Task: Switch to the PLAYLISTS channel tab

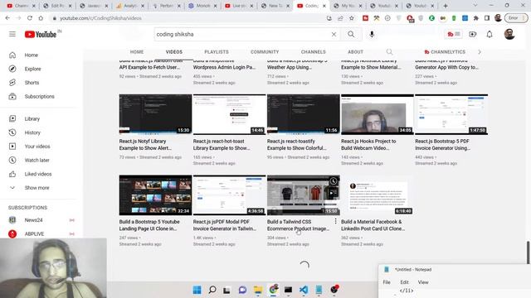Action: point(217,52)
